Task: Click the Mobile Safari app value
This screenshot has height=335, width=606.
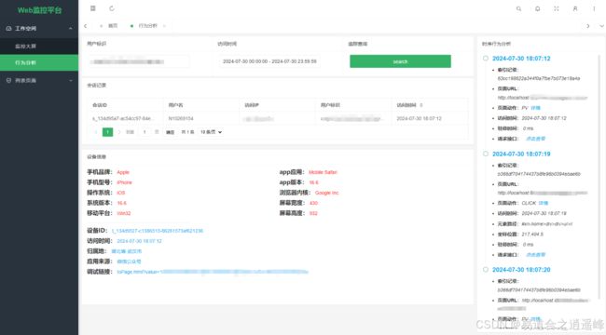Action: [x=323, y=172]
